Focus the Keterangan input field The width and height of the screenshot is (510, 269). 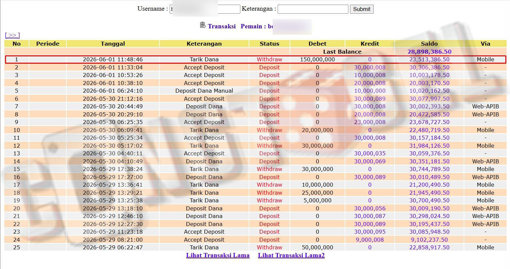coord(313,9)
